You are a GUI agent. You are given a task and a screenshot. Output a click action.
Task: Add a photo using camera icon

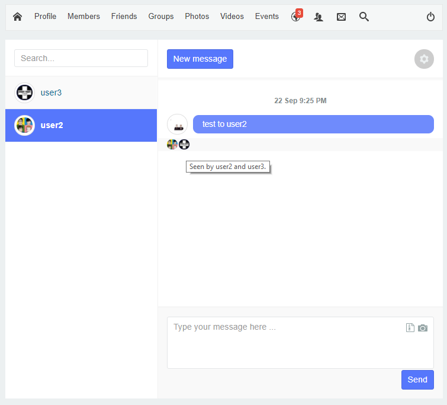click(x=423, y=328)
